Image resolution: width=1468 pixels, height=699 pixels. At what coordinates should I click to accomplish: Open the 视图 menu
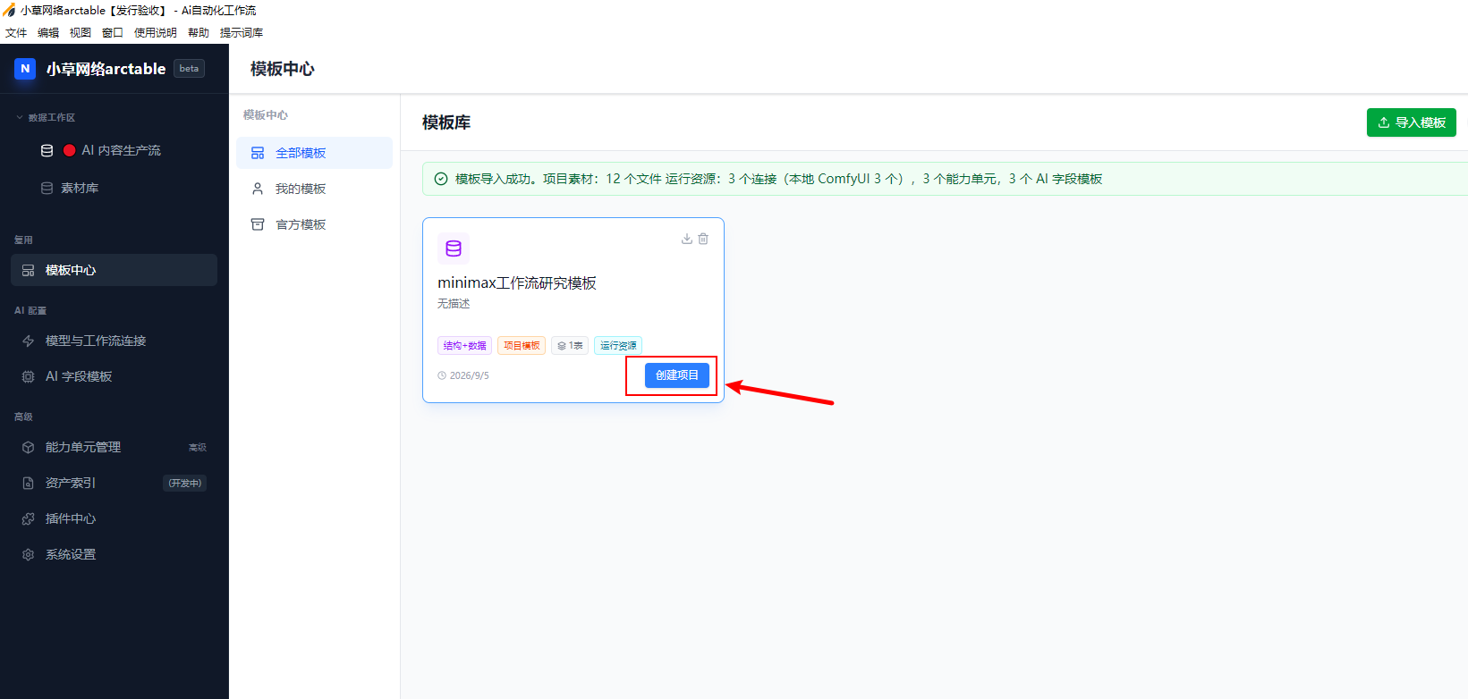81,33
